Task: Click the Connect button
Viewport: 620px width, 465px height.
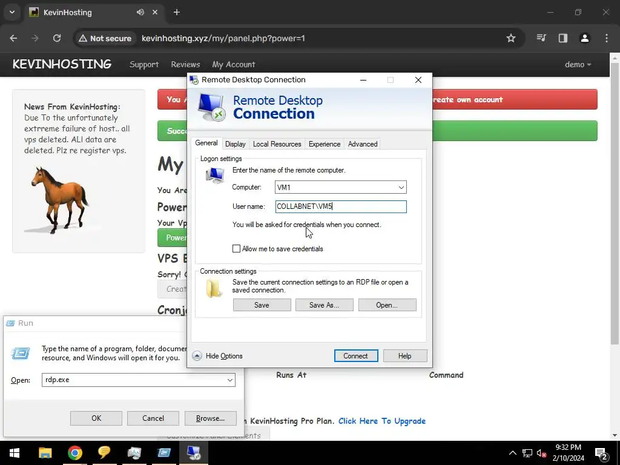Action: [356, 356]
